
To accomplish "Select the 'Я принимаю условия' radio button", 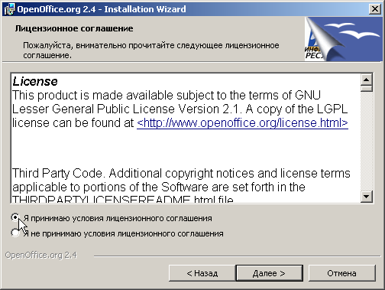I will 15,217.
